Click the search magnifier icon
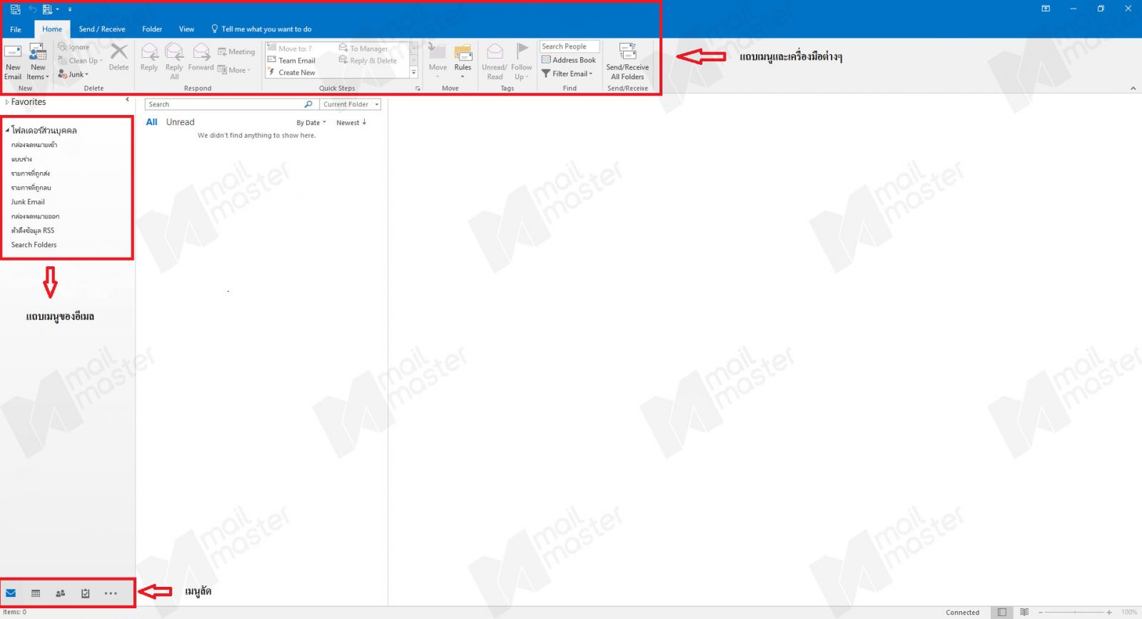Screen dimensions: 1142x619 coord(308,104)
